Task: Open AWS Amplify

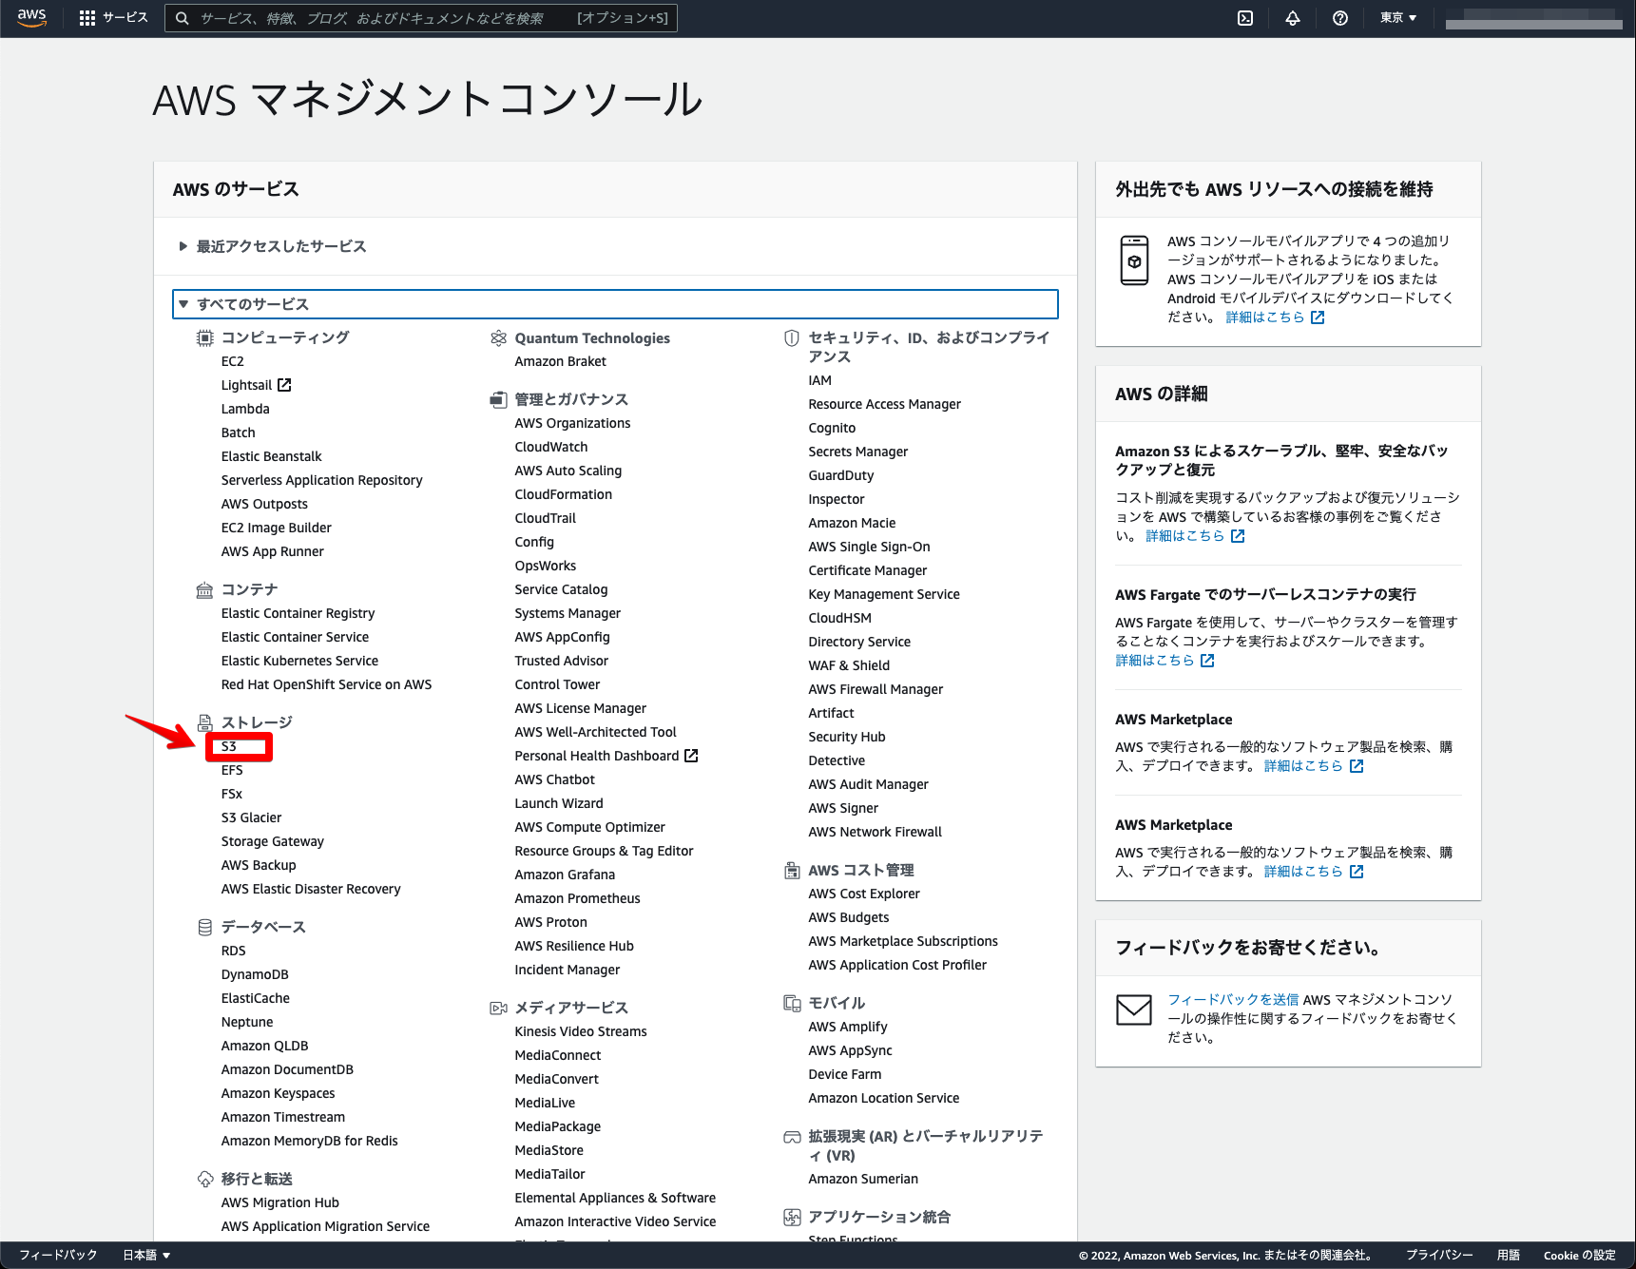Action: tap(848, 1027)
